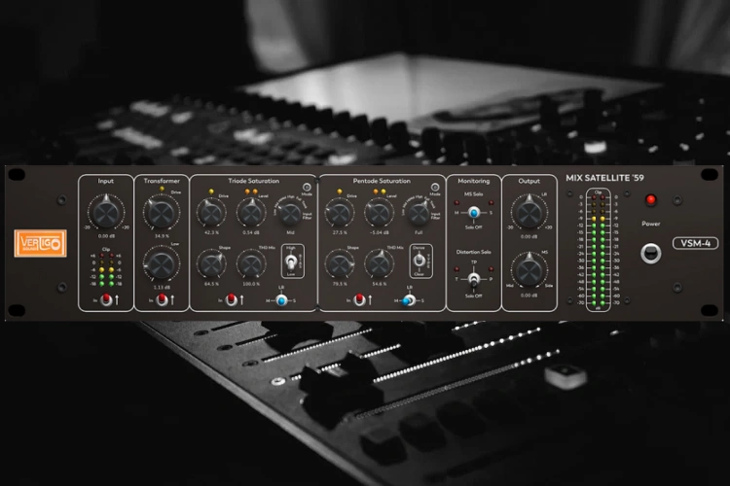Click the Vertigo Sound orange logo
This screenshot has height=486, width=730.
41,243
